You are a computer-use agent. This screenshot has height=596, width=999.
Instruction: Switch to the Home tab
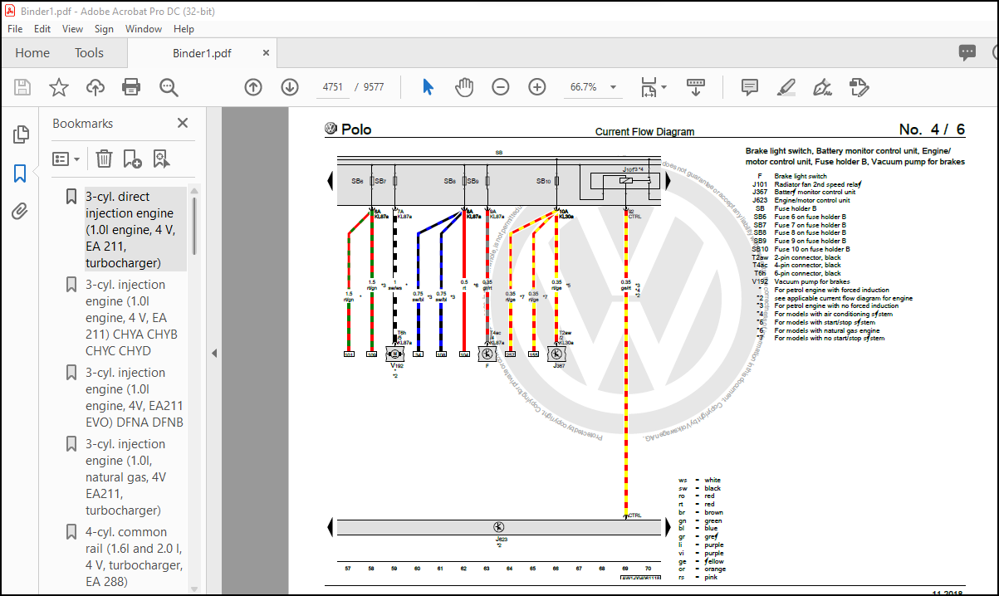click(x=32, y=52)
